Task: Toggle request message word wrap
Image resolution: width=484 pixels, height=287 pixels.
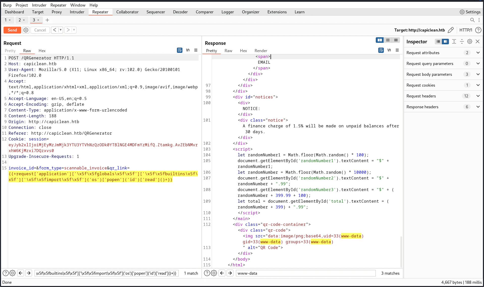Action: coord(179,50)
